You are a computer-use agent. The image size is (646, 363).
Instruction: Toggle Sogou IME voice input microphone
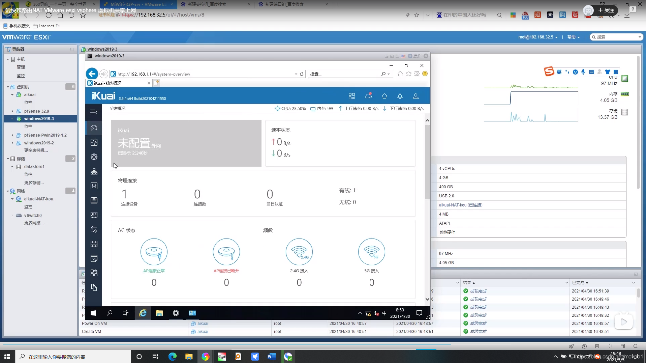coord(583,72)
